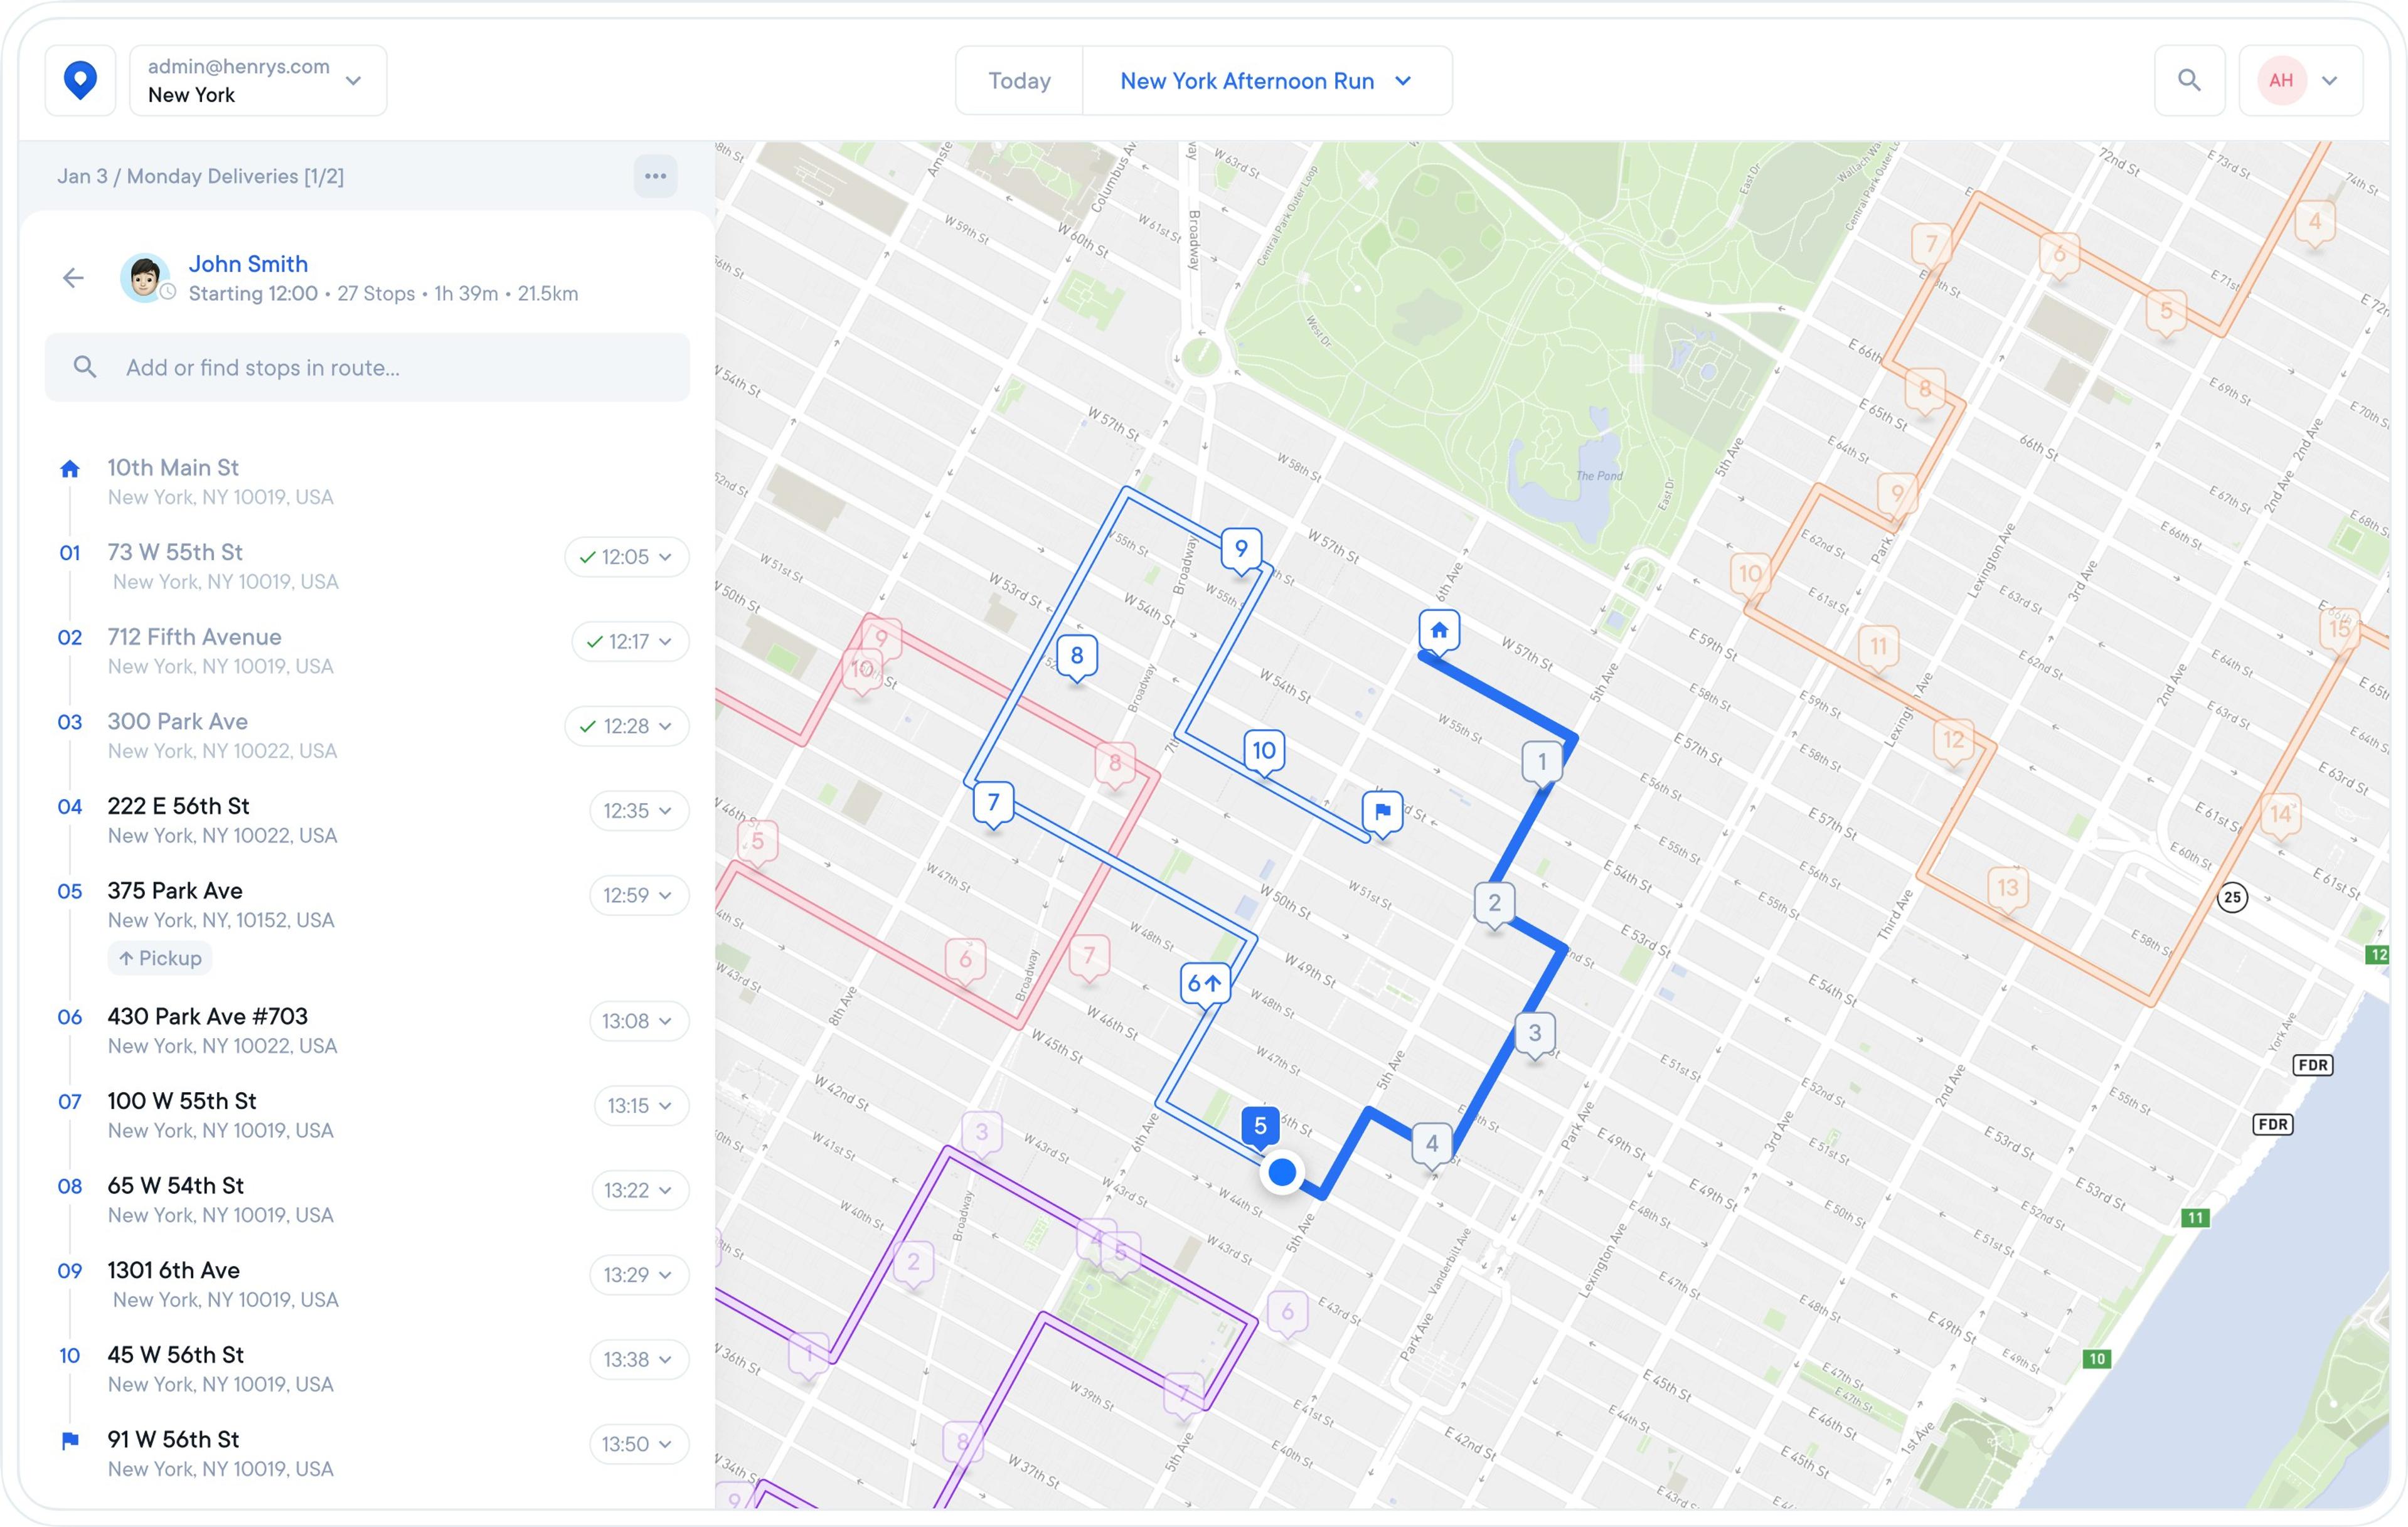The width and height of the screenshot is (2408, 1527).
Task: Open the 13:38 time dropdown
Action: coord(639,1359)
